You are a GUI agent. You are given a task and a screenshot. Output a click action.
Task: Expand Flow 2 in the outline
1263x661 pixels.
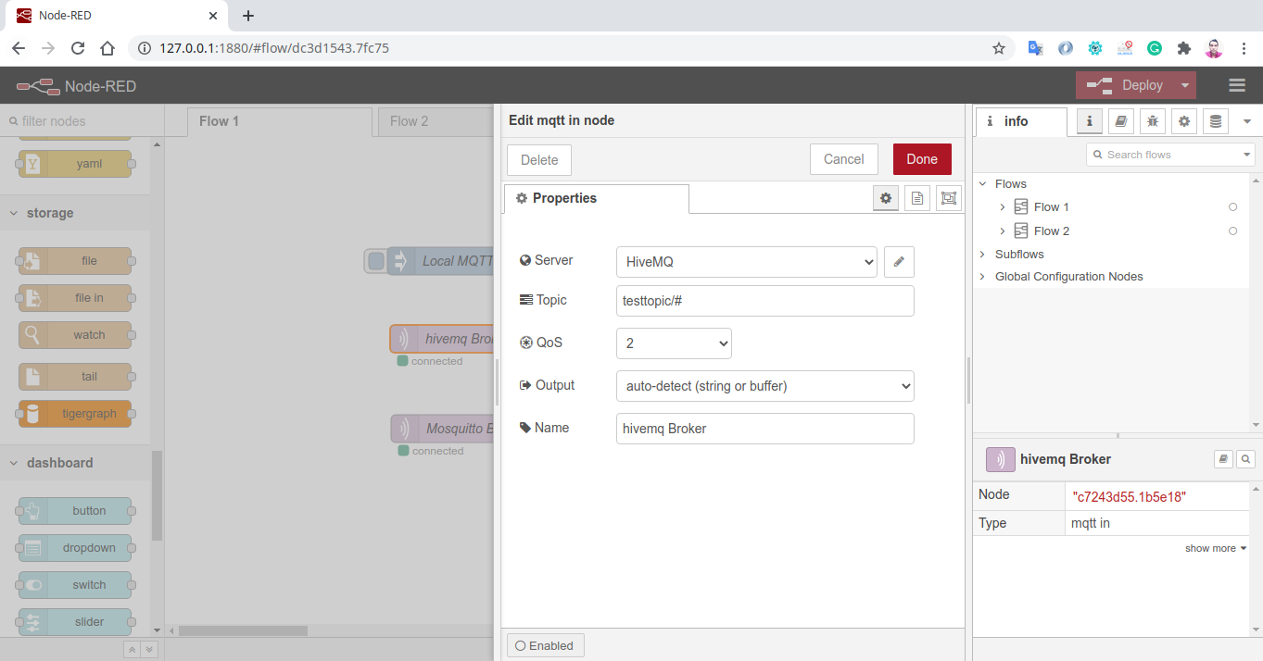click(x=1002, y=231)
